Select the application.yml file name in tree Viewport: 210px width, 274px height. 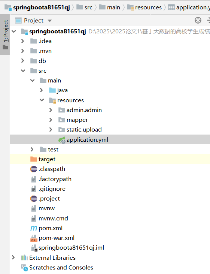(x=87, y=140)
